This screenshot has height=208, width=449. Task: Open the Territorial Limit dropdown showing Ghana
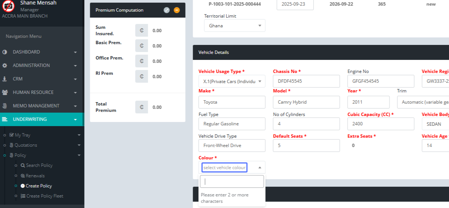coord(235,26)
